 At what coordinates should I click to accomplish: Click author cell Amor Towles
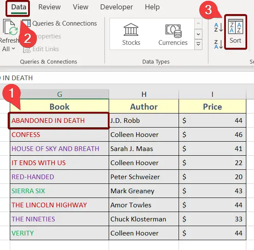pos(144,205)
